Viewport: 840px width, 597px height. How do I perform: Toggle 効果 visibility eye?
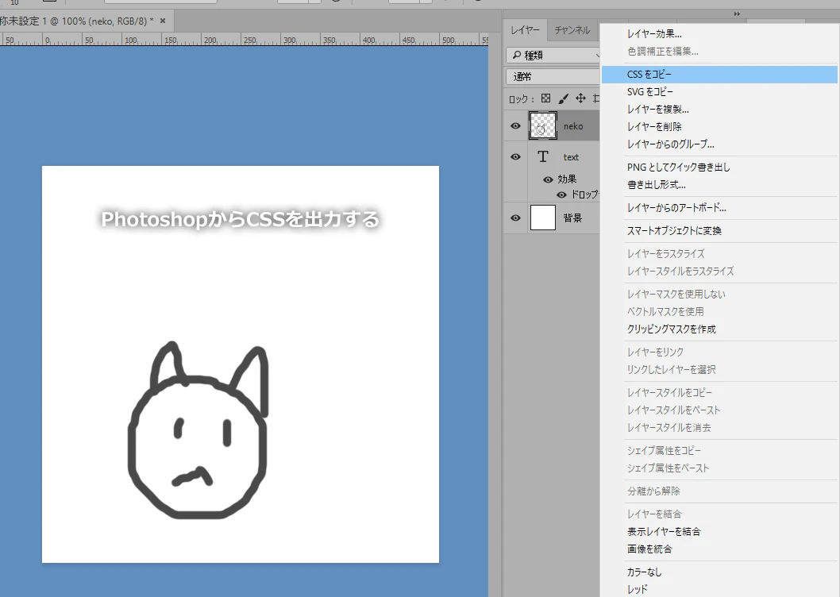[x=548, y=179]
